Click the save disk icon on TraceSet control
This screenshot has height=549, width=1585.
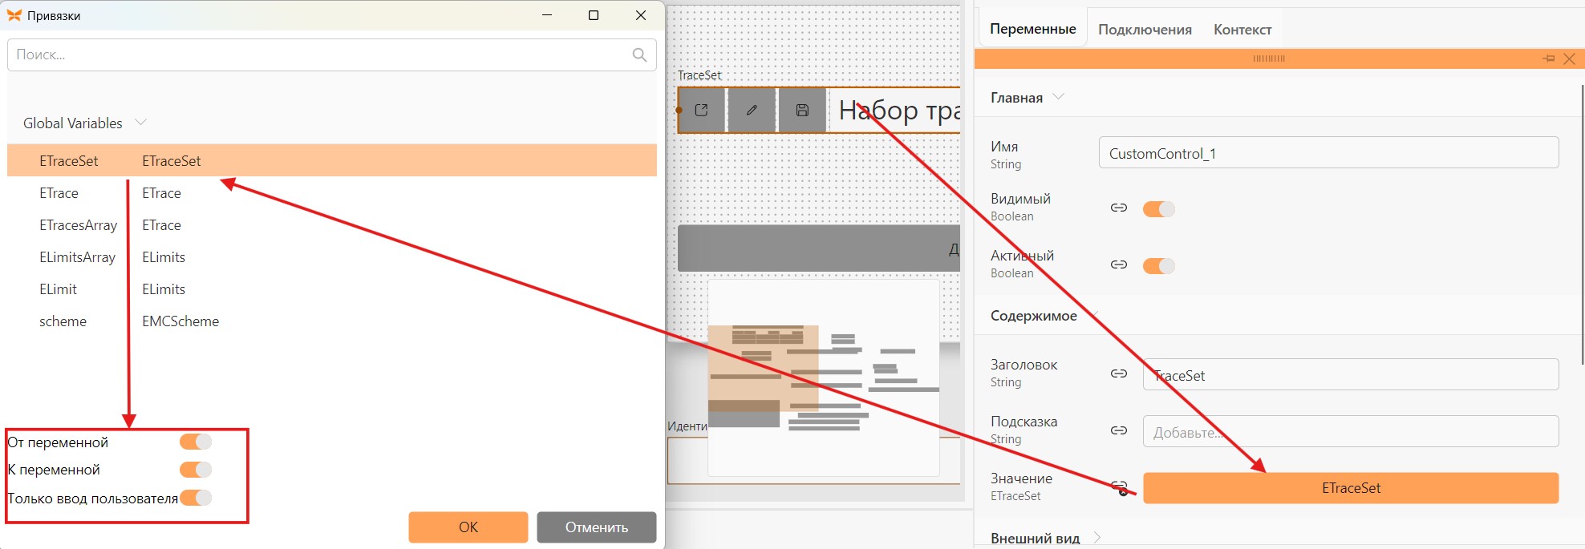coord(802,110)
